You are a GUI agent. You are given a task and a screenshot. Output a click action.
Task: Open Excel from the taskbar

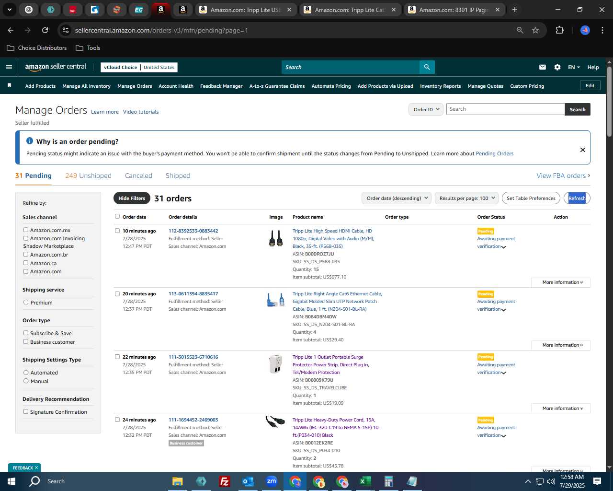[365, 481]
